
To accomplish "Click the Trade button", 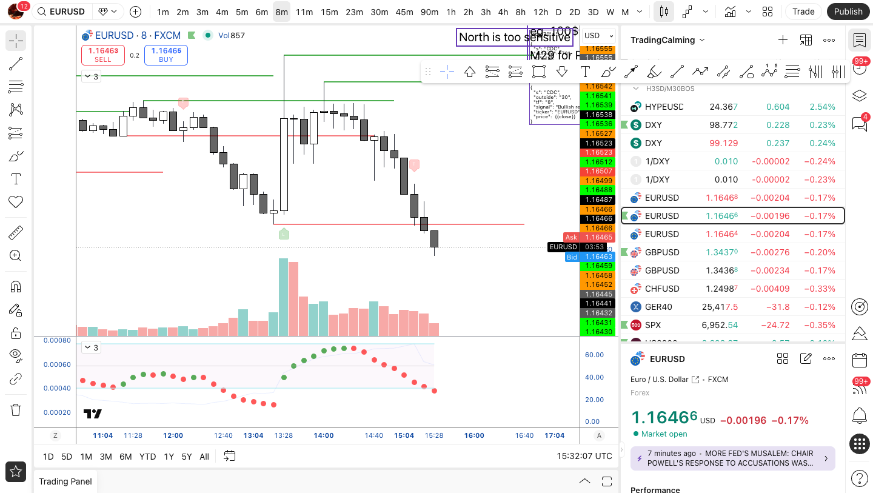I will 803,12.
